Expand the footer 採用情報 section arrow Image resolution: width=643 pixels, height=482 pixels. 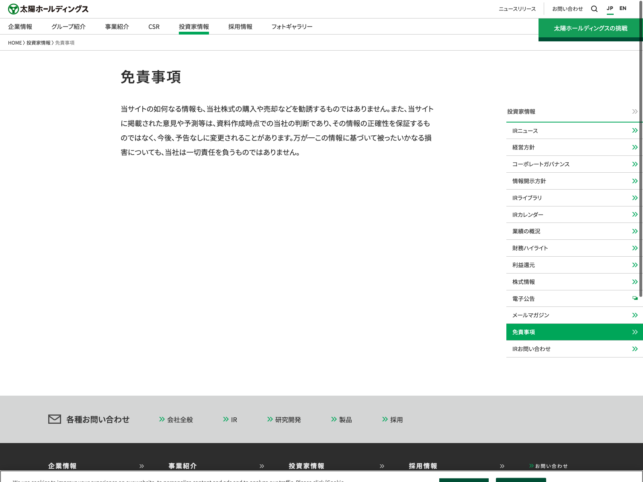click(x=502, y=466)
